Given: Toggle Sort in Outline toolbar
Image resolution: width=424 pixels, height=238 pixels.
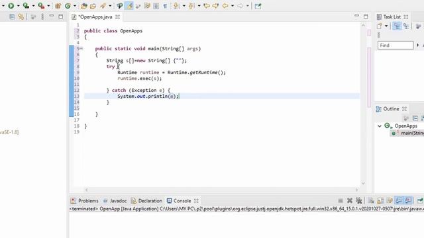Looking at the screenshot, I should (x=423, y=118).
